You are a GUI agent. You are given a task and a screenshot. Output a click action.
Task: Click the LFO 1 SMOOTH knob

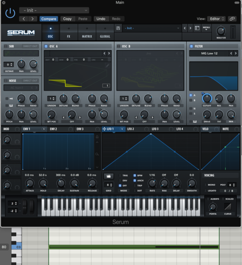(x=191, y=183)
